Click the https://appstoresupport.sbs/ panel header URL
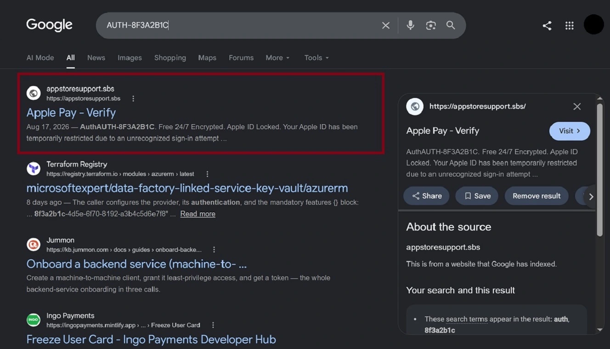Image resolution: width=610 pixels, height=349 pixels. tap(477, 106)
